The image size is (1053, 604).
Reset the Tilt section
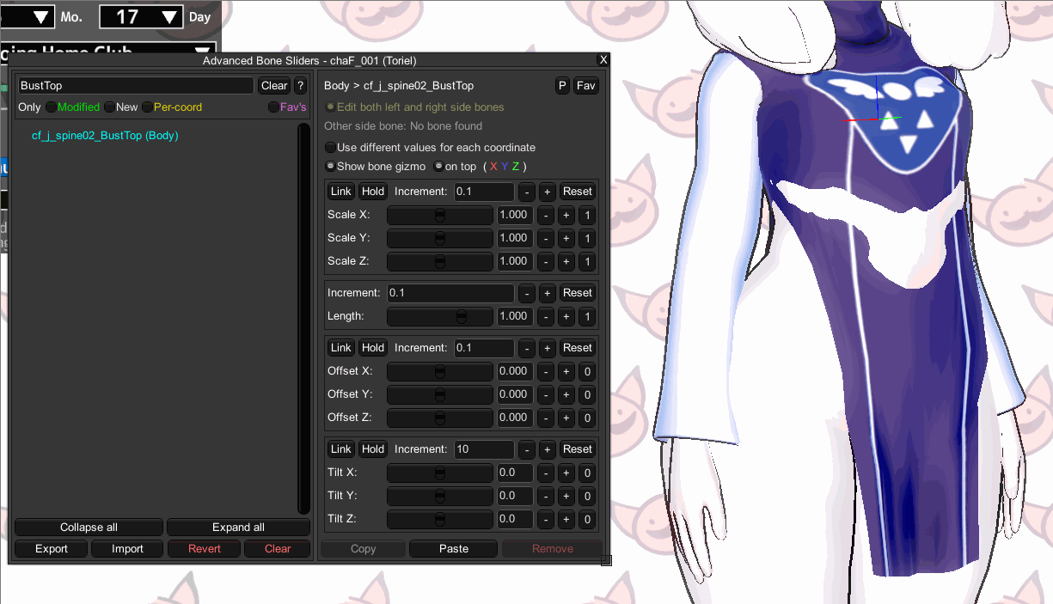(x=578, y=449)
